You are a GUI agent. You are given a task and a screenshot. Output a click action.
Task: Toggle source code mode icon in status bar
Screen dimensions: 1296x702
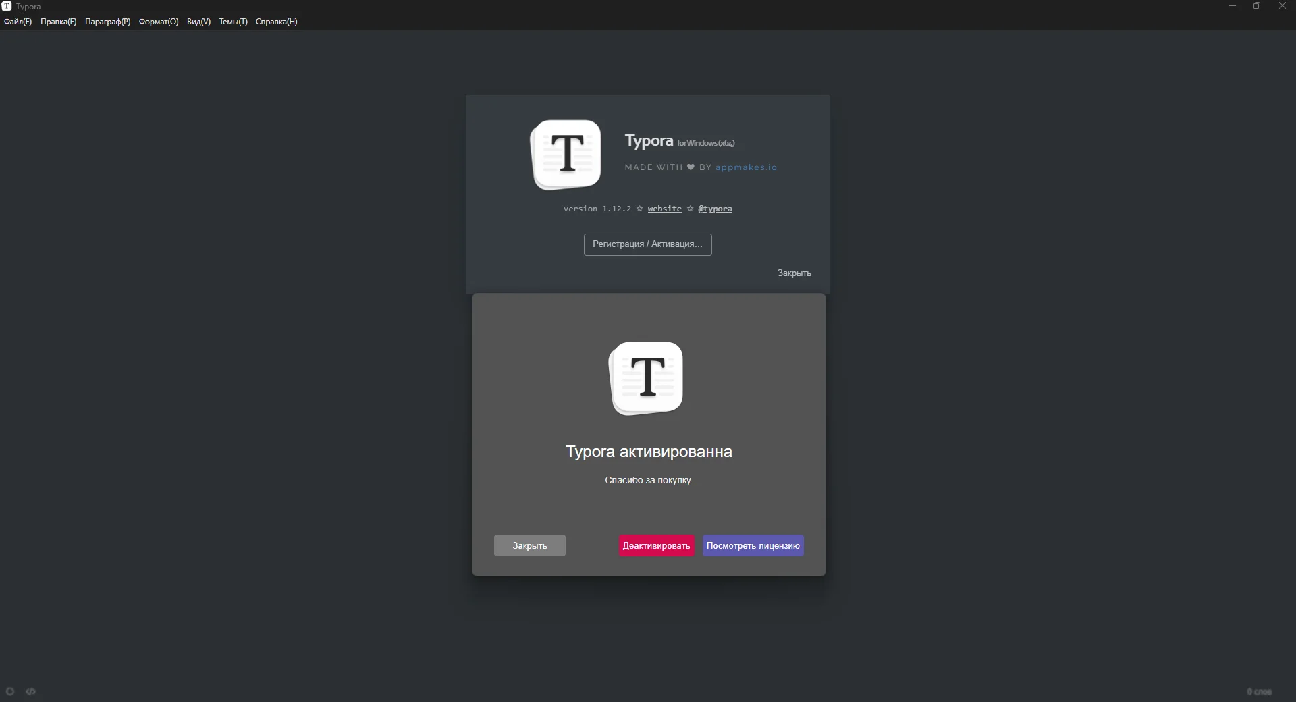(x=30, y=691)
